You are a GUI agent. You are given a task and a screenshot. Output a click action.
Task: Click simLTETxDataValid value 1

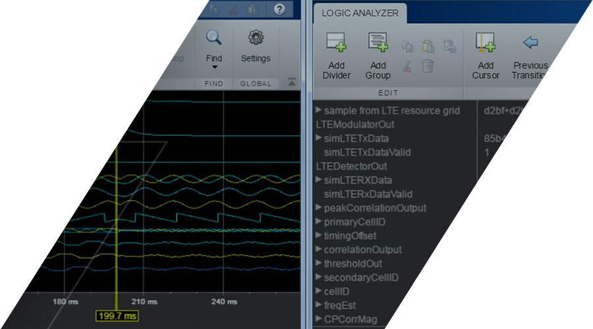pyautogui.click(x=487, y=152)
